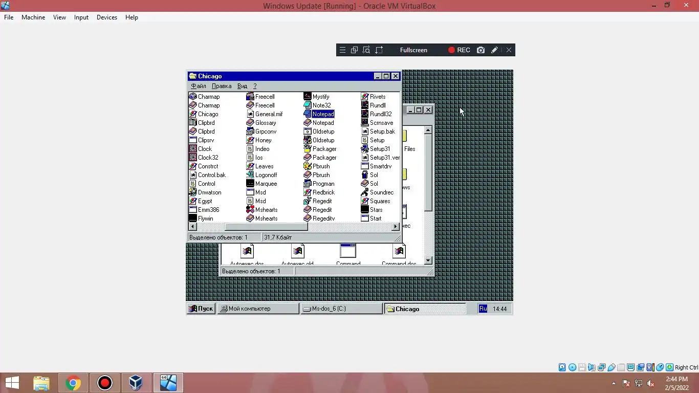Click down arrow of Ms-dos_6 window scrollbar
The image size is (699, 393).
pyautogui.click(x=429, y=260)
